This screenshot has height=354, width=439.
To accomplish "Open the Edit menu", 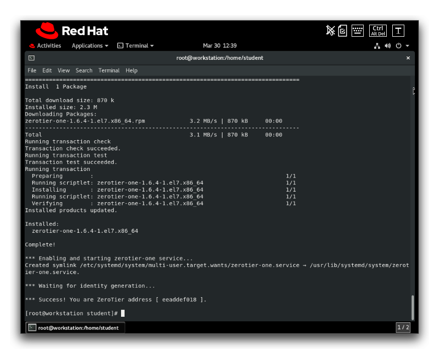I will point(47,70).
